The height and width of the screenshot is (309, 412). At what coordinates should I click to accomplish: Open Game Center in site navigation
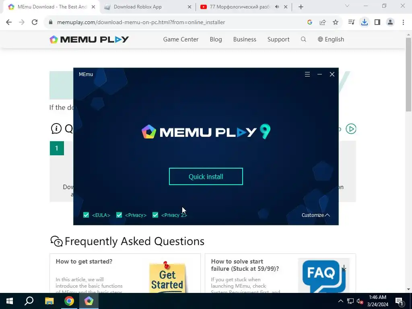pyautogui.click(x=181, y=39)
